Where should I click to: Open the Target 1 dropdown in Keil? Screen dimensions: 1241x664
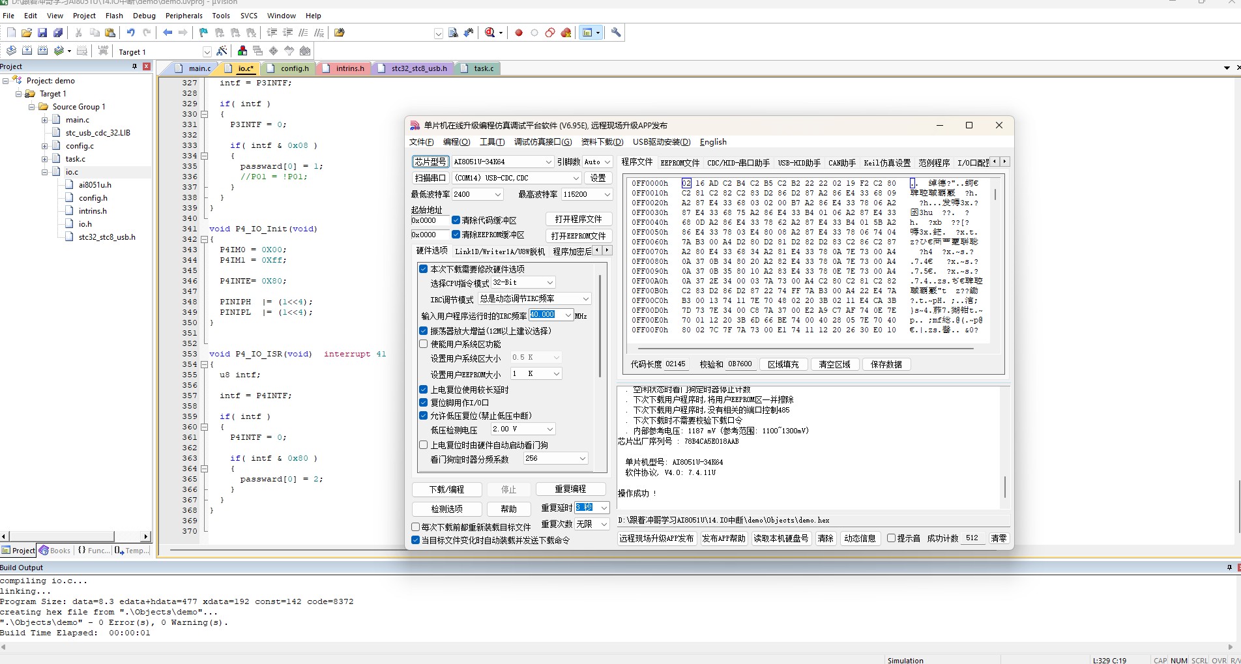point(207,51)
